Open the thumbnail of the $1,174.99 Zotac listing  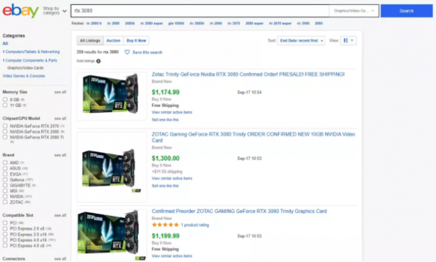click(x=111, y=96)
